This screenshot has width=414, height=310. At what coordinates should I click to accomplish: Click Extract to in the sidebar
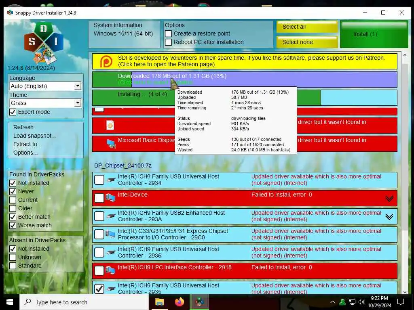pos(27,144)
